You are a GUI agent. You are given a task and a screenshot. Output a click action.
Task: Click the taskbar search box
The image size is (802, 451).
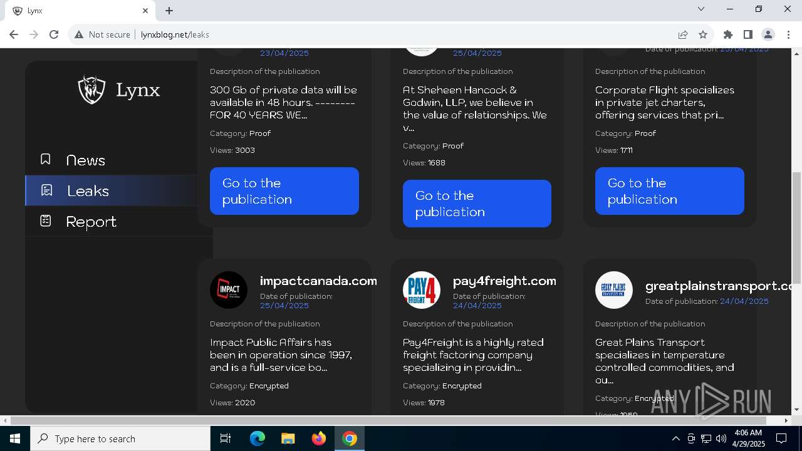pyautogui.click(x=120, y=438)
